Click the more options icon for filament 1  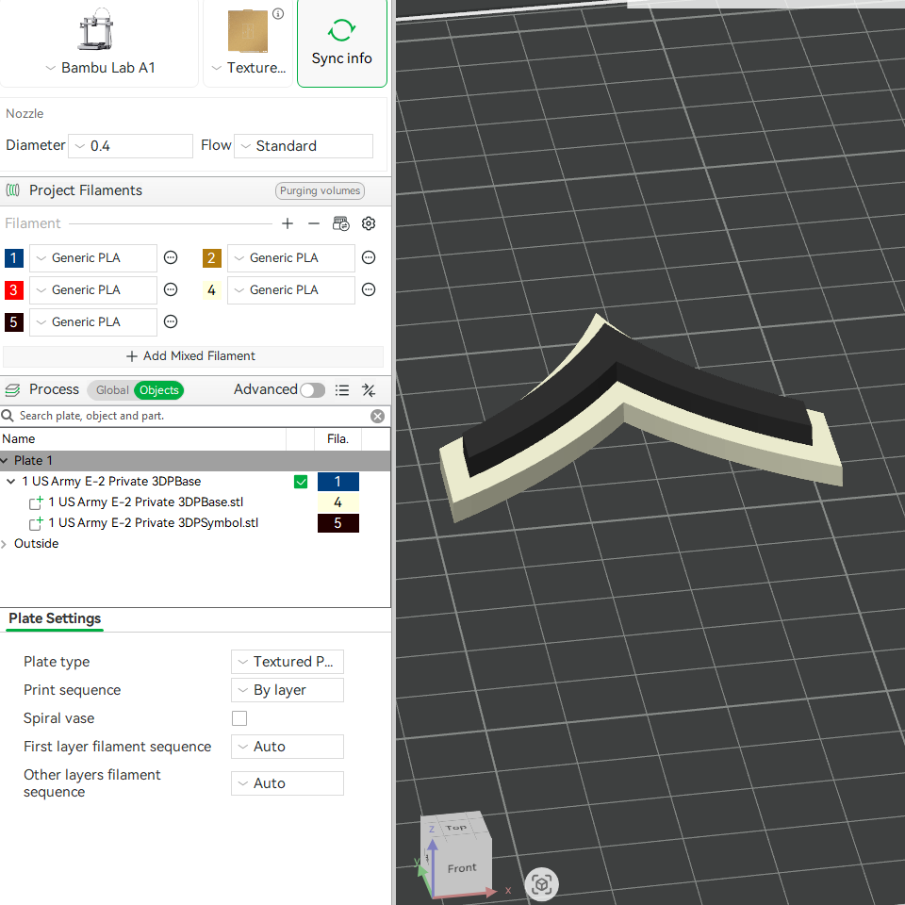click(171, 257)
